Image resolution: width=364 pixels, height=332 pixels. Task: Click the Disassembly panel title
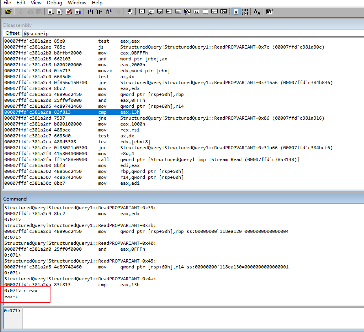pyautogui.click(x=17, y=25)
